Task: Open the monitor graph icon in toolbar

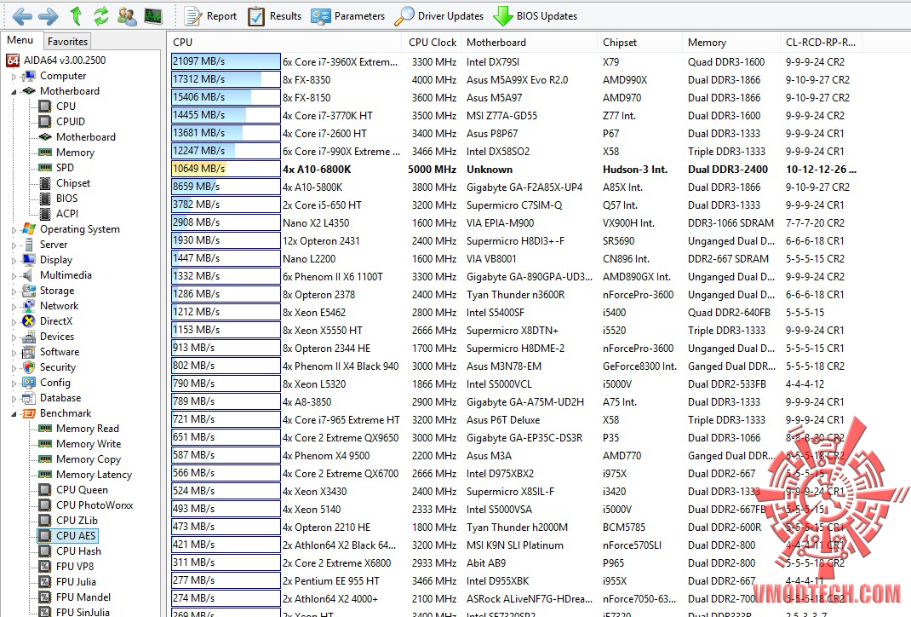Action: [152, 15]
